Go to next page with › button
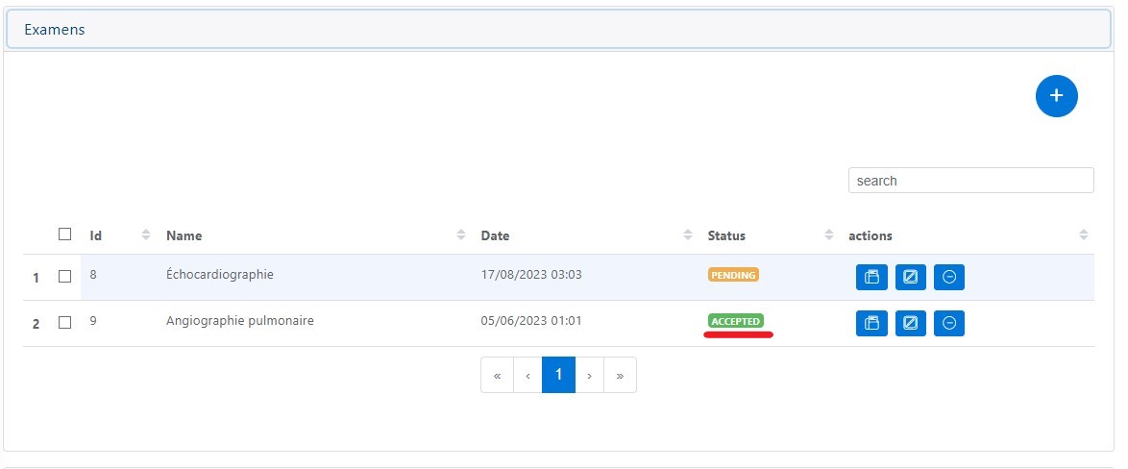Image resolution: width=1128 pixels, height=469 pixels. (x=589, y=375)
